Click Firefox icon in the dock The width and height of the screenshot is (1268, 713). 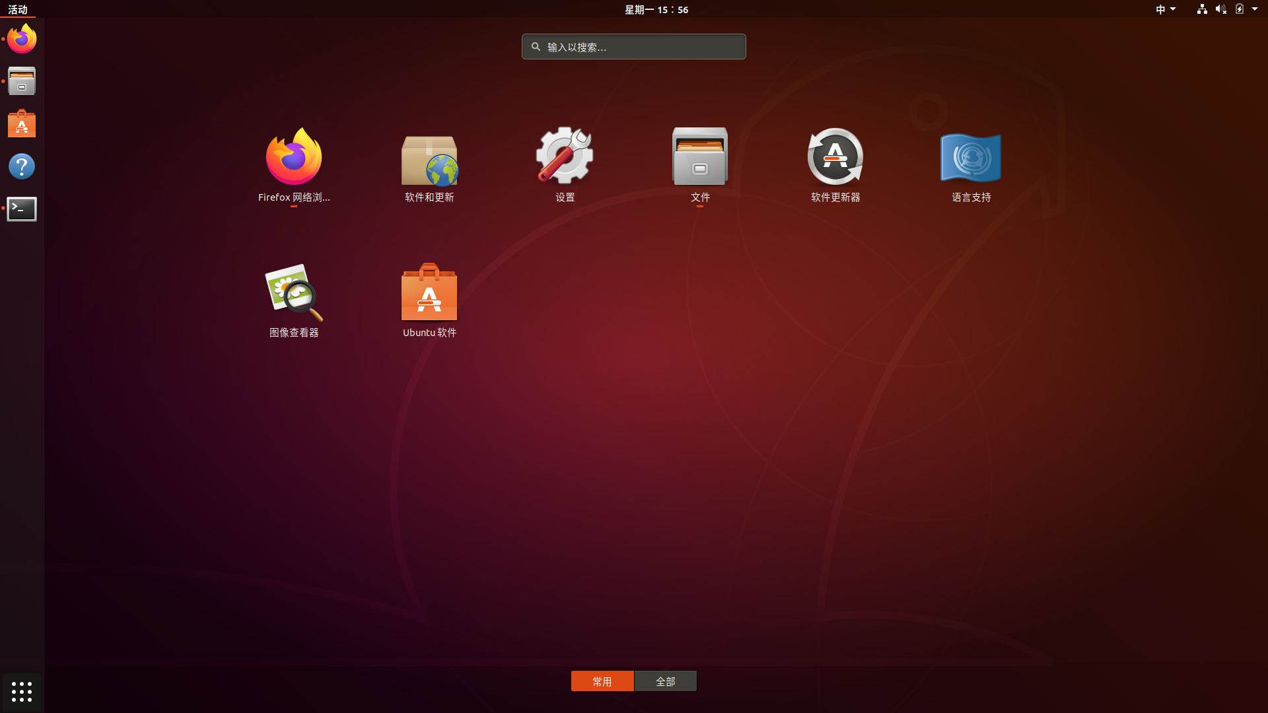pyautogui.click(x=22, y=38)
